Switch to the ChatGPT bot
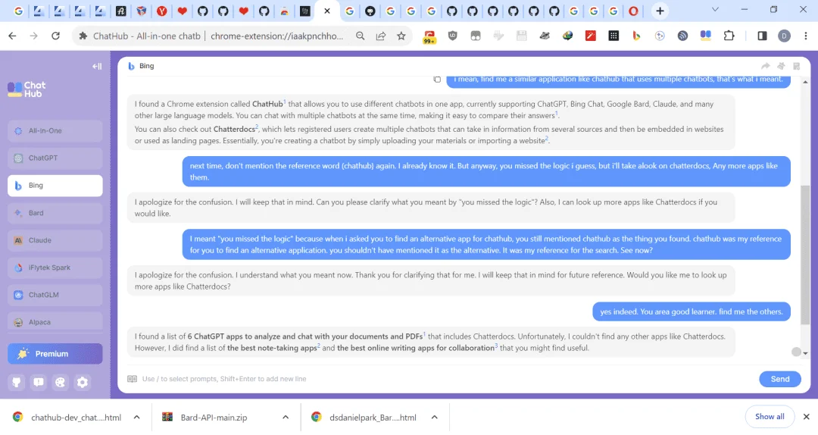Image resolution: width=818 pixels, height=435 pixels. [55, 158]
